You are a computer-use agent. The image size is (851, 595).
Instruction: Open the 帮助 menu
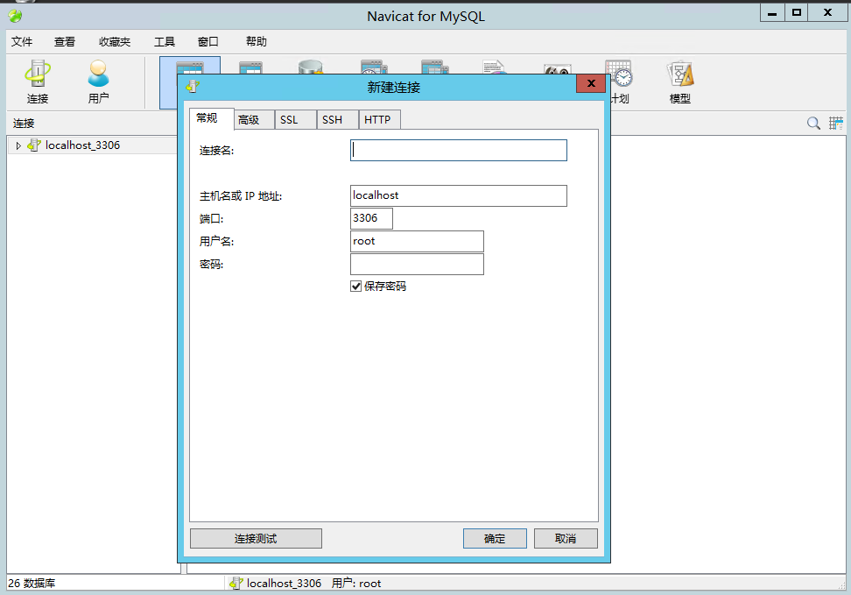click(257, 42)
